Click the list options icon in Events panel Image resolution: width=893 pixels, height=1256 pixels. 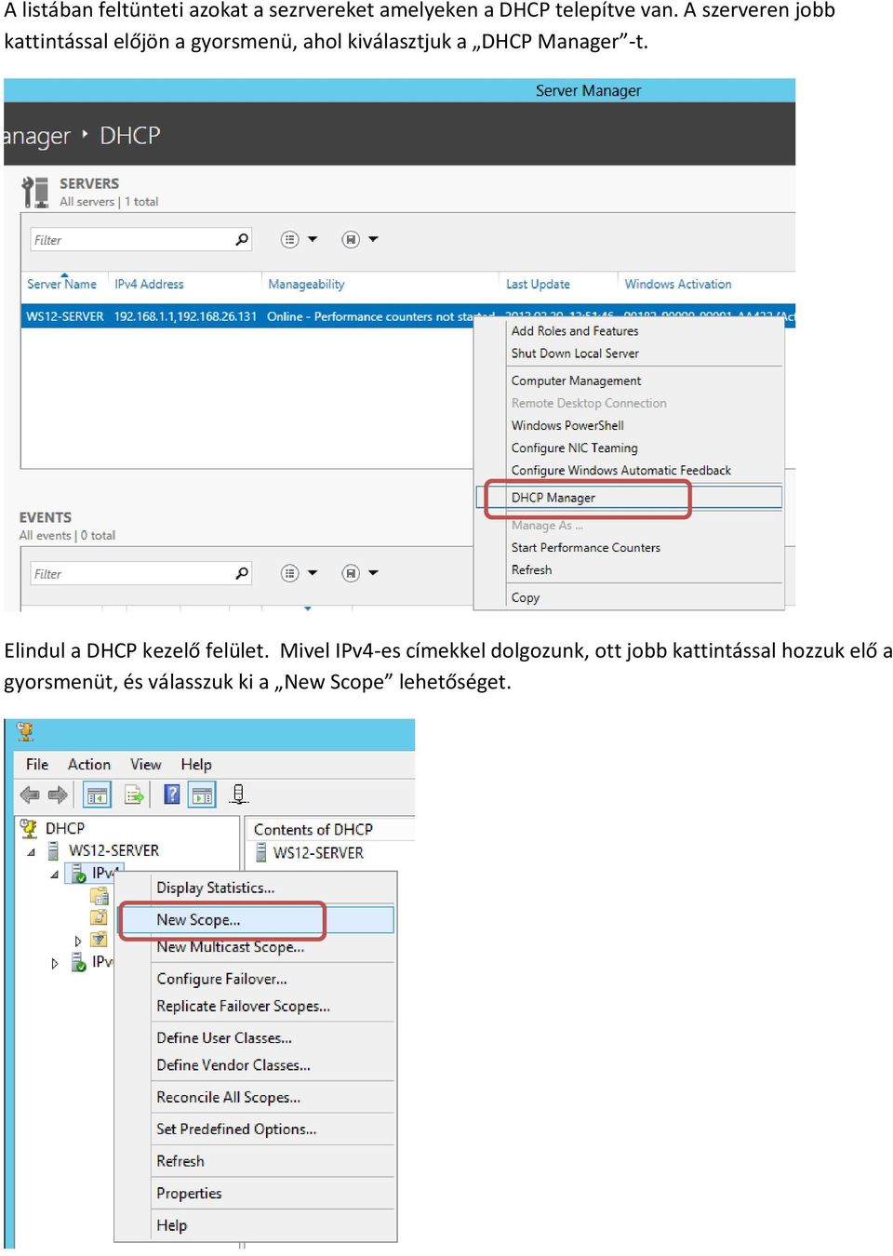click(x=290, y=573)
